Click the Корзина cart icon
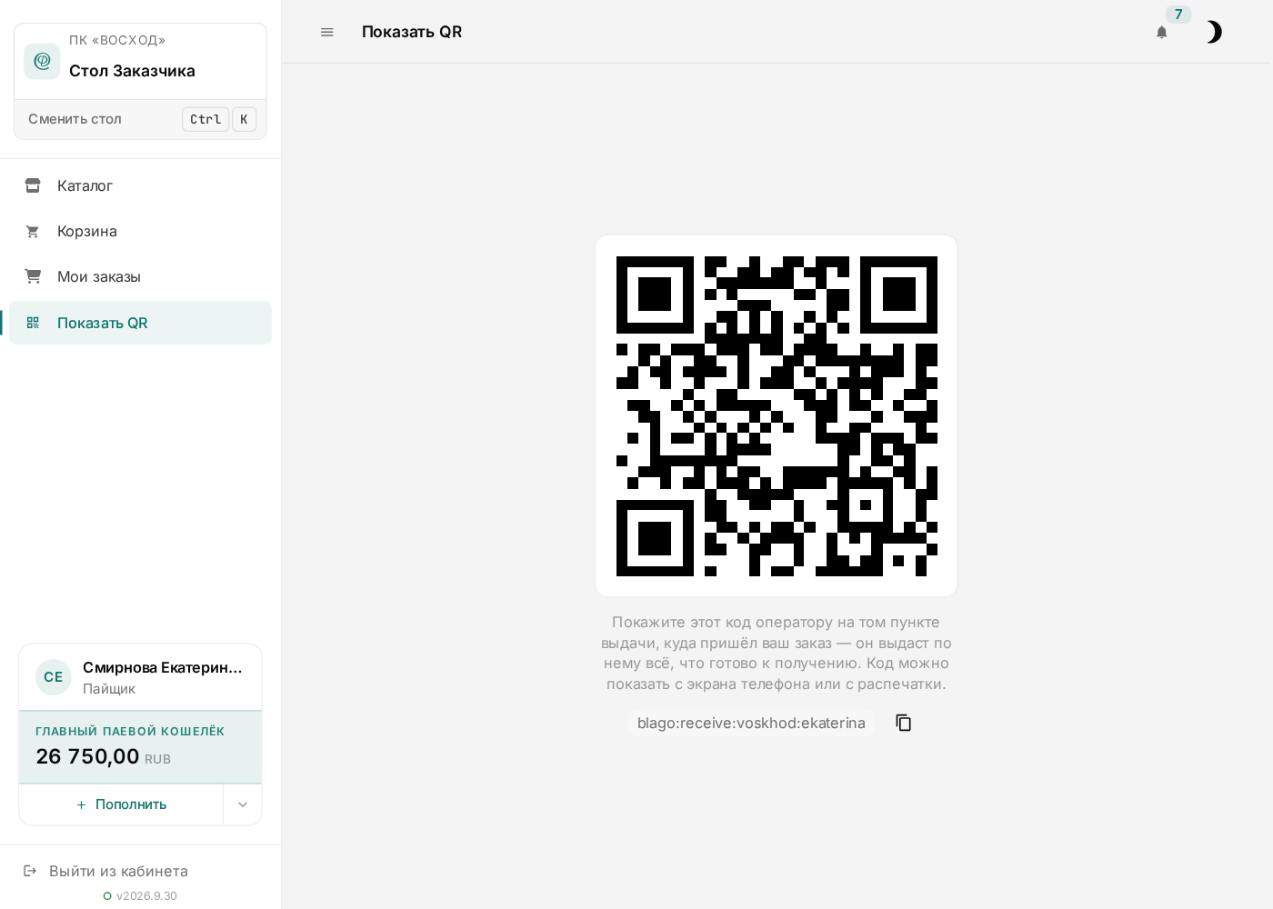 33,231
